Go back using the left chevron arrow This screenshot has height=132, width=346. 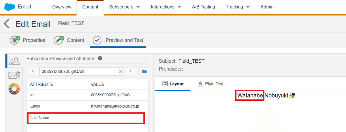click(6, 24)
